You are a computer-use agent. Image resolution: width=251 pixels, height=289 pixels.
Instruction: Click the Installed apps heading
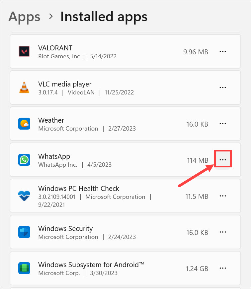click(x=104, y=17)
